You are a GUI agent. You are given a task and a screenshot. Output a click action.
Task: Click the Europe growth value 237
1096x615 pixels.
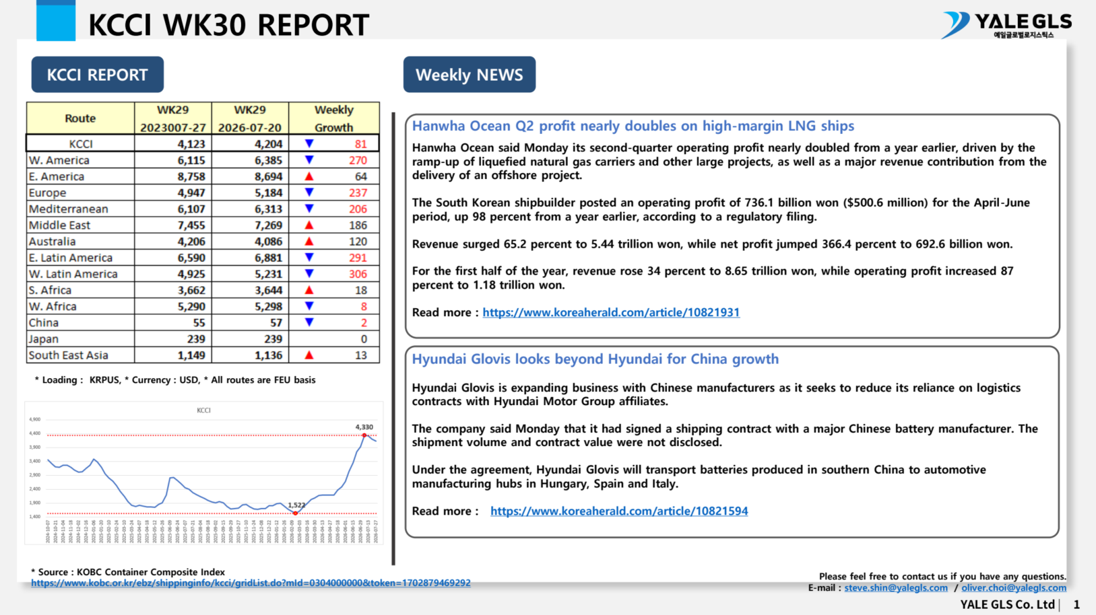tap(358, 192)
